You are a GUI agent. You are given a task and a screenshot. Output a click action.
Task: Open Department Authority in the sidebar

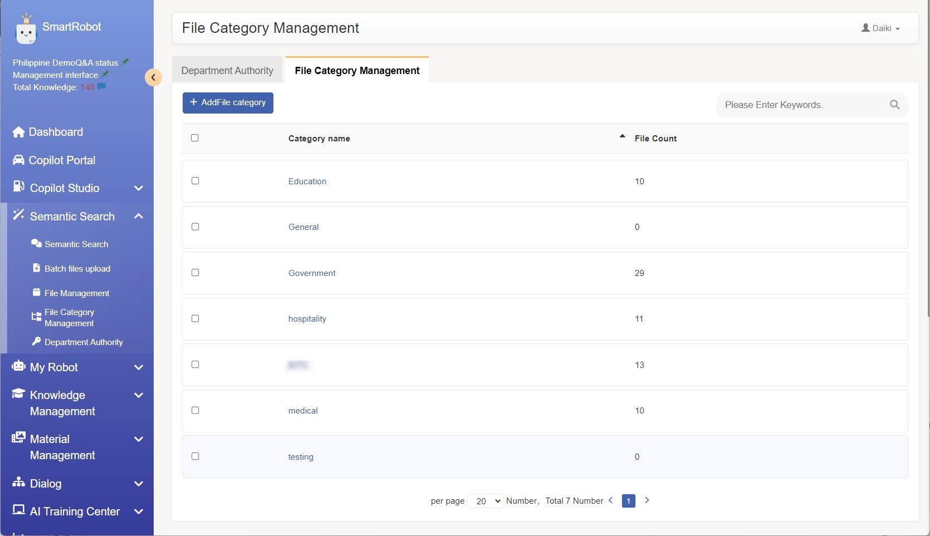click(84, 342)
